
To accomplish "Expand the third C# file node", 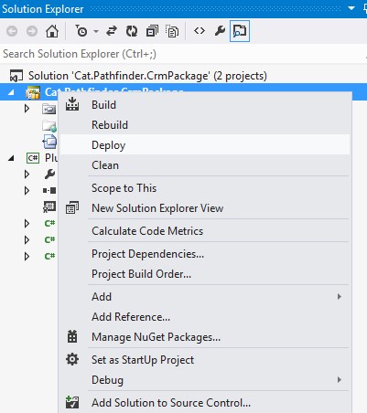I will click(x=27, y=257).
